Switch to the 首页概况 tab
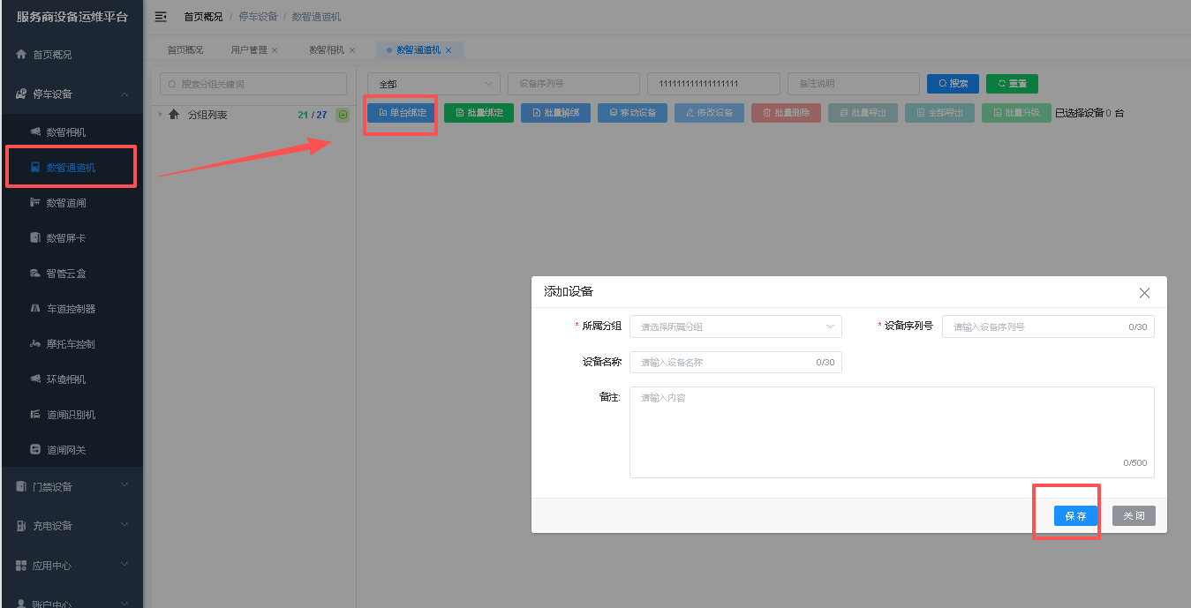1191x608 pixels. [185, 50]
